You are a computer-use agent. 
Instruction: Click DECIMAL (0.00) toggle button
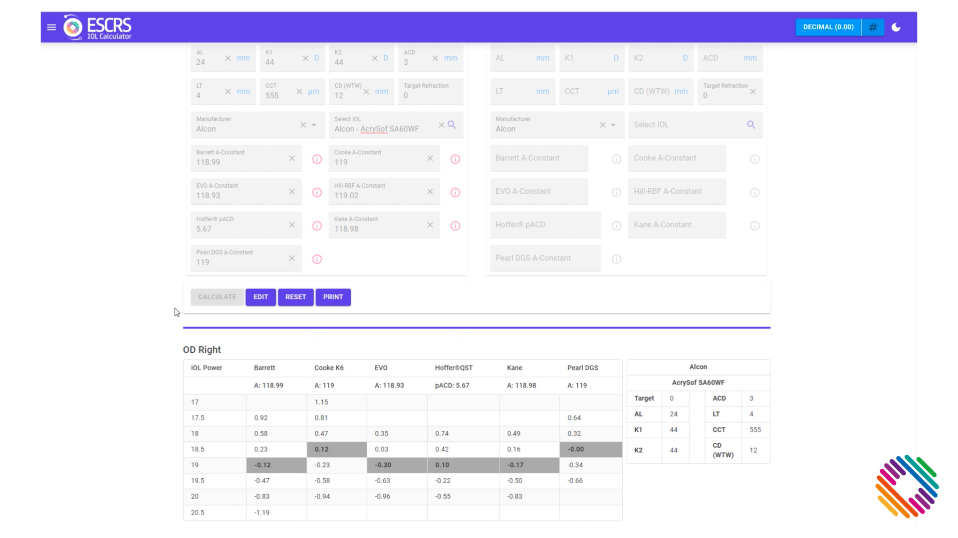[x=828, y=27]
